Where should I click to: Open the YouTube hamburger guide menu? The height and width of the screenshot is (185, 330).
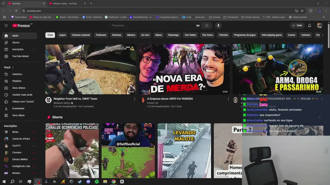pos(6,25)
